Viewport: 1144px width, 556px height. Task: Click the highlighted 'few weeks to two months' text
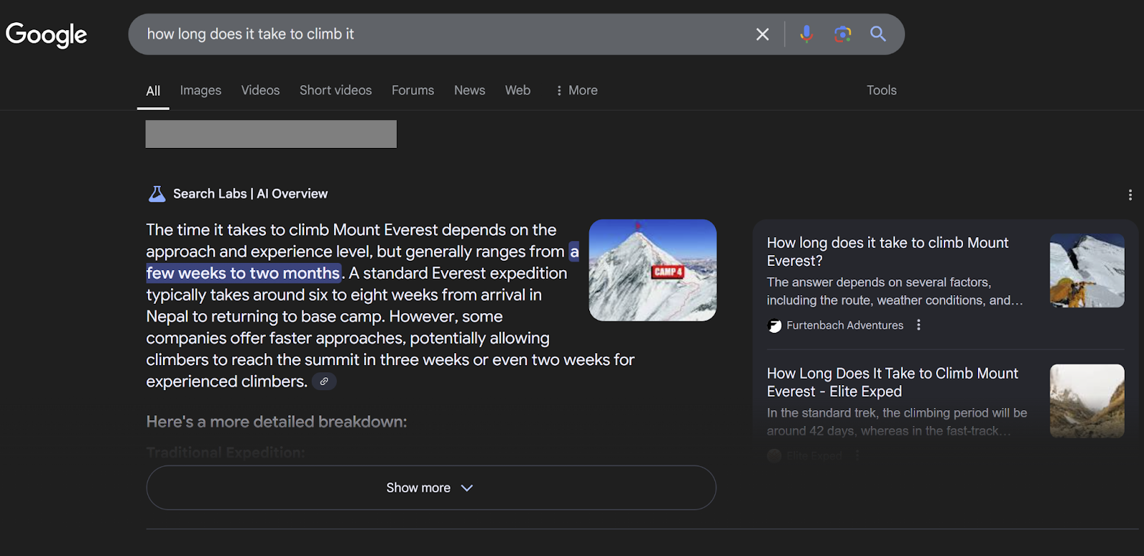[x=243, y=273]
